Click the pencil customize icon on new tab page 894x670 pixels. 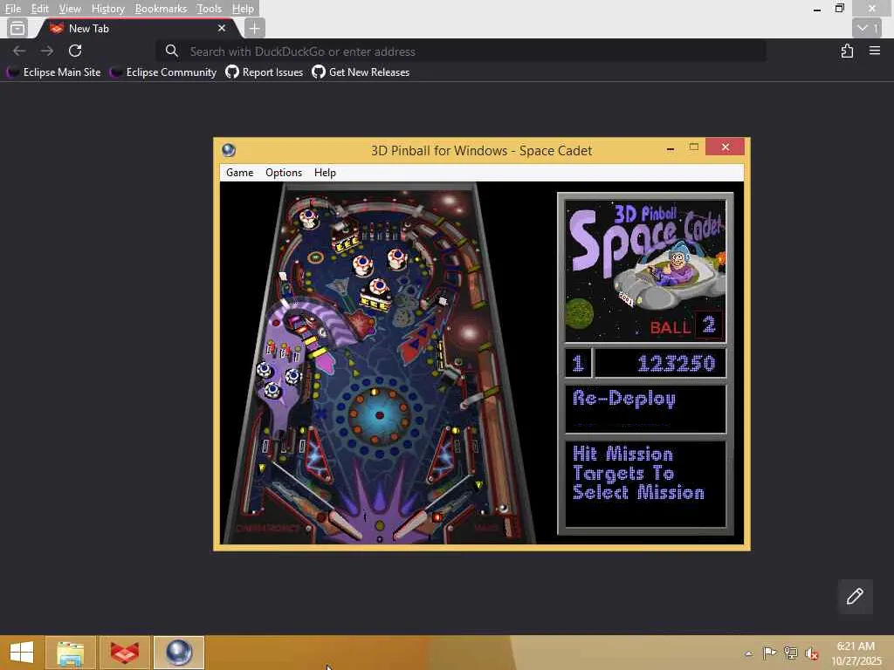click(x=855, y=597)
